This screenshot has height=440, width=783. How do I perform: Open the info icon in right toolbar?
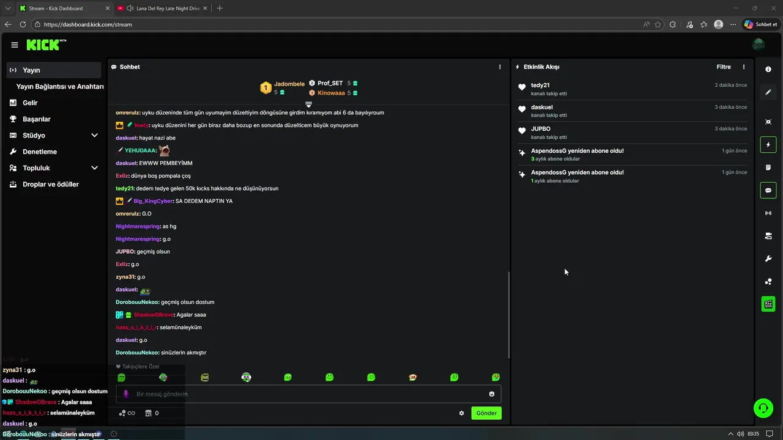(768, 70)
